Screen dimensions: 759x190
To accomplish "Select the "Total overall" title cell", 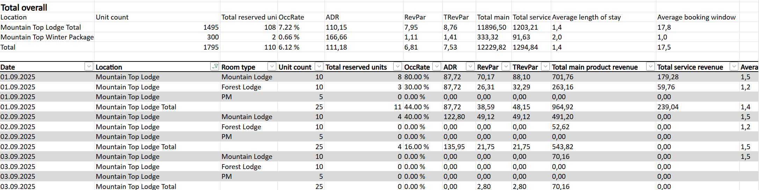I will (x=24, y=7).
